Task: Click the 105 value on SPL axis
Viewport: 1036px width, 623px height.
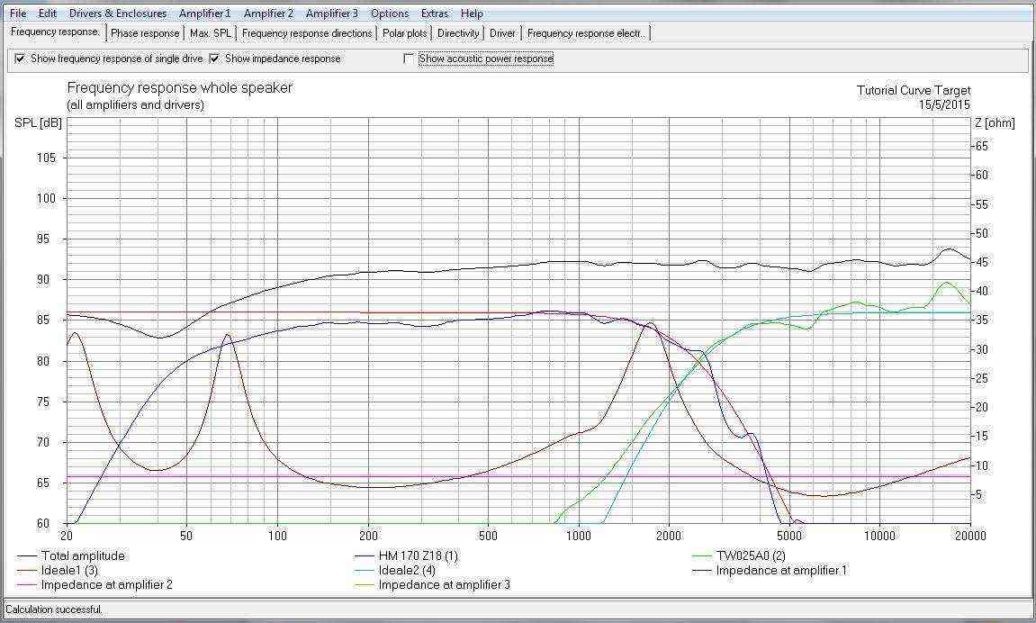Action: click(46, 158)
